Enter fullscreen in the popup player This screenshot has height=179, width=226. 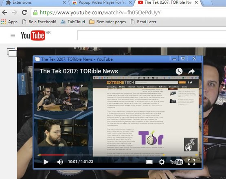(191, 162)
